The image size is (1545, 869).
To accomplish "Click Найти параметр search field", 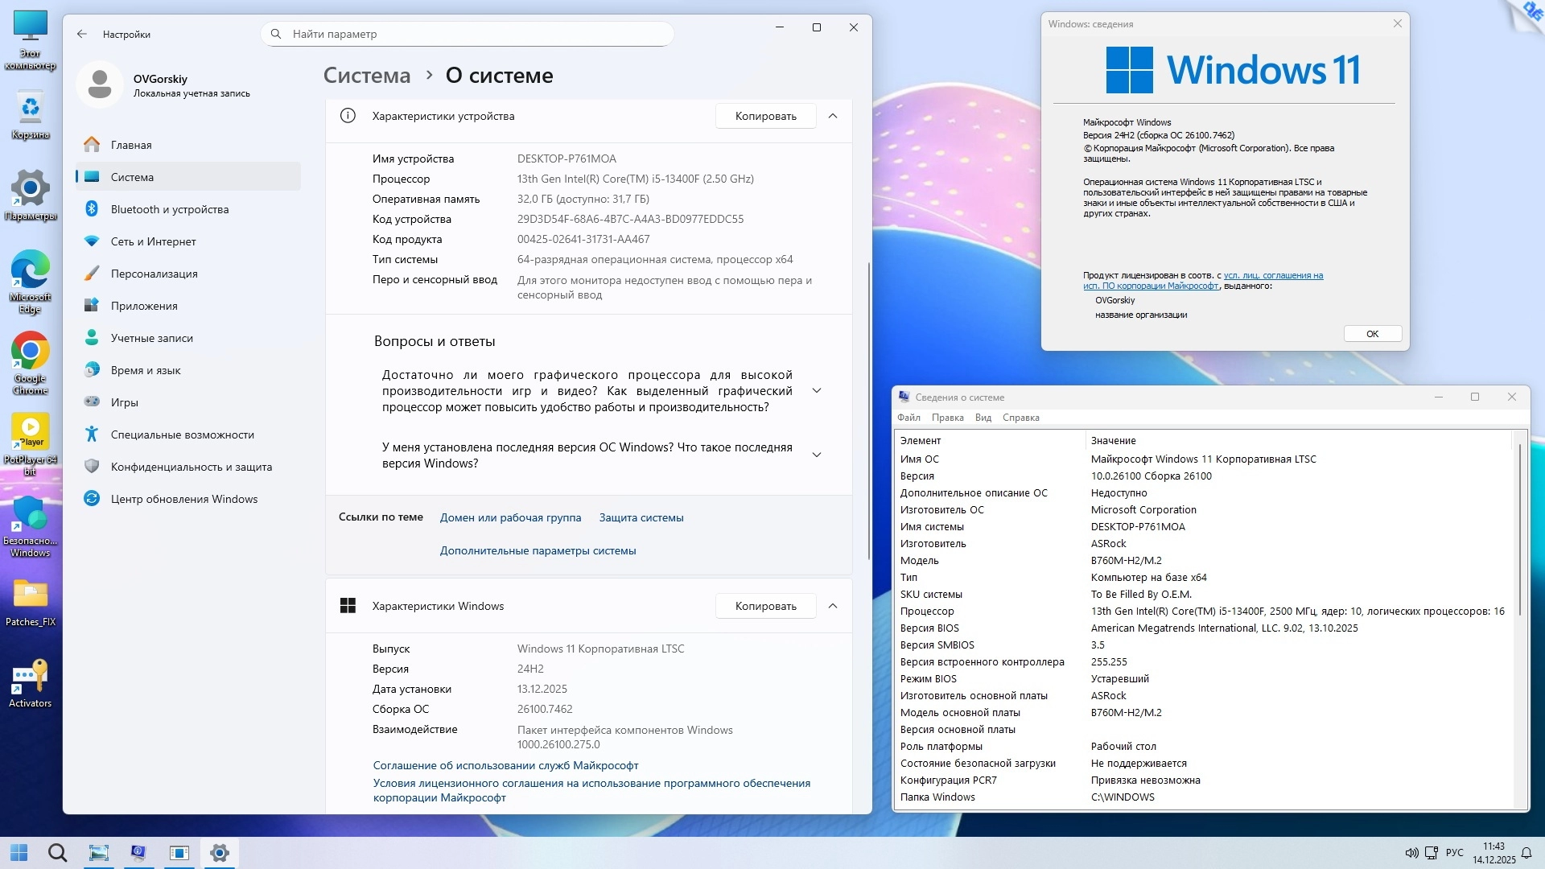I will 467,34.
